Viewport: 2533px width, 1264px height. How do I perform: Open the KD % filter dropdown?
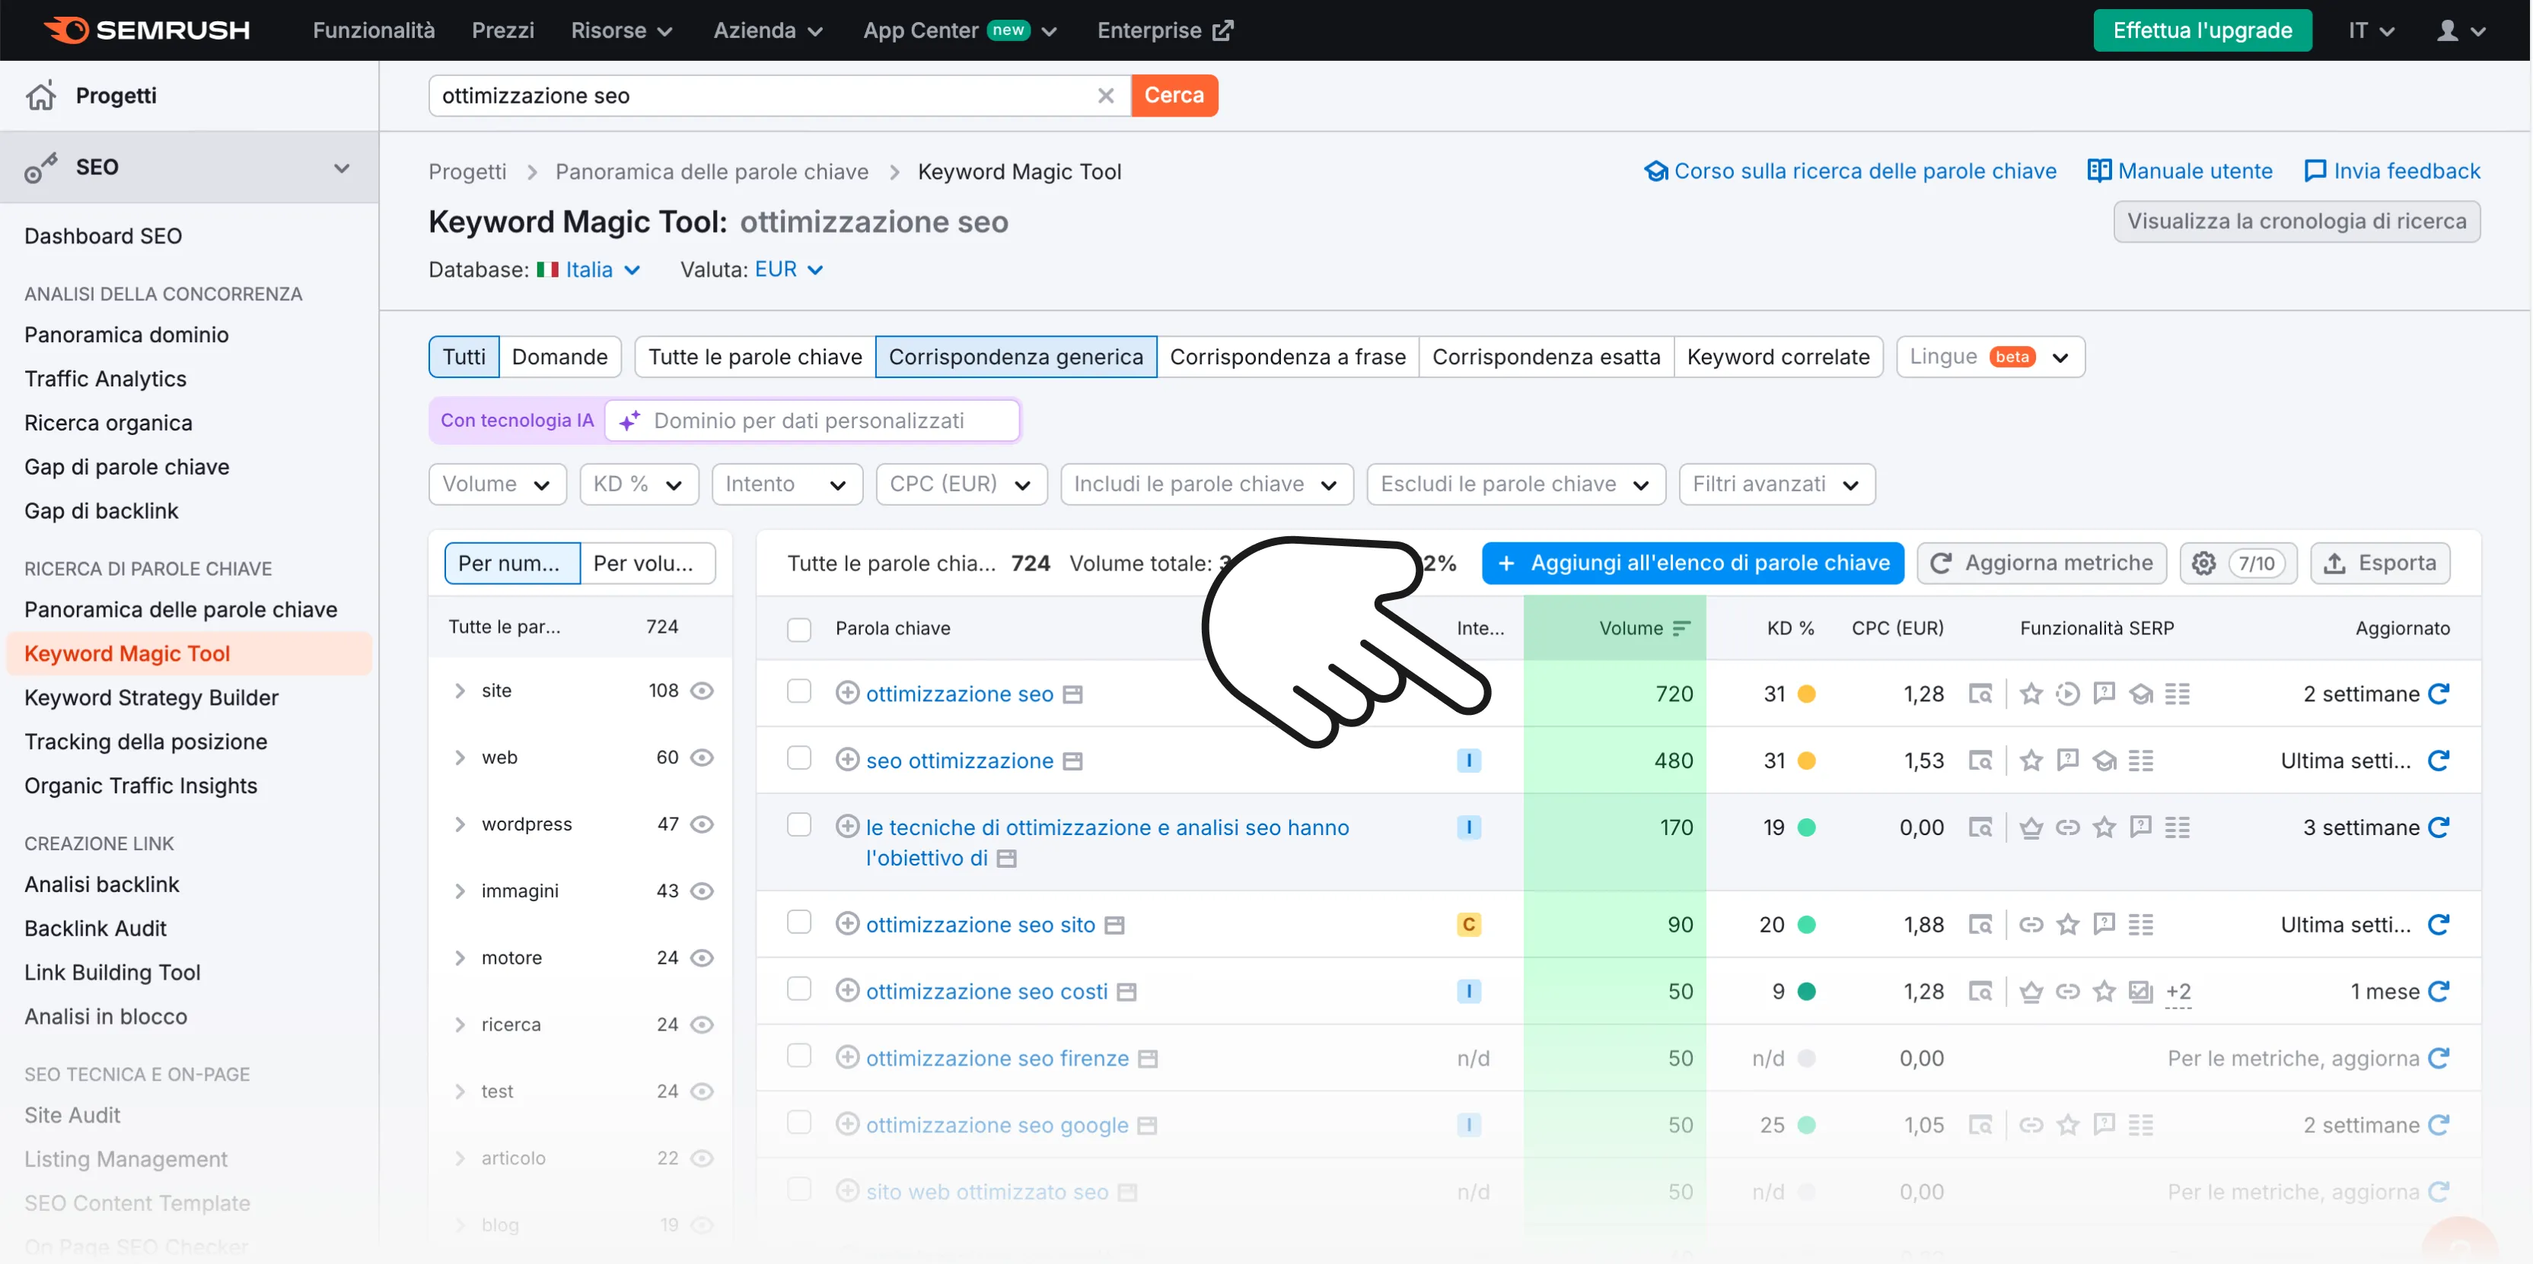[x=639, y=484]
